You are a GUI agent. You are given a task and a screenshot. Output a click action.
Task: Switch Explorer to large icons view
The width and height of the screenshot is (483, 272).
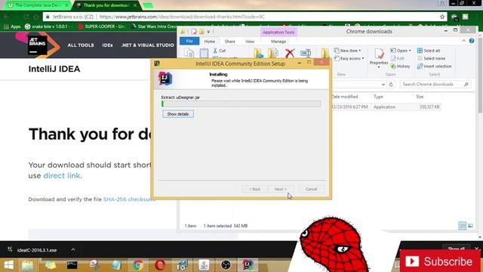470,226
